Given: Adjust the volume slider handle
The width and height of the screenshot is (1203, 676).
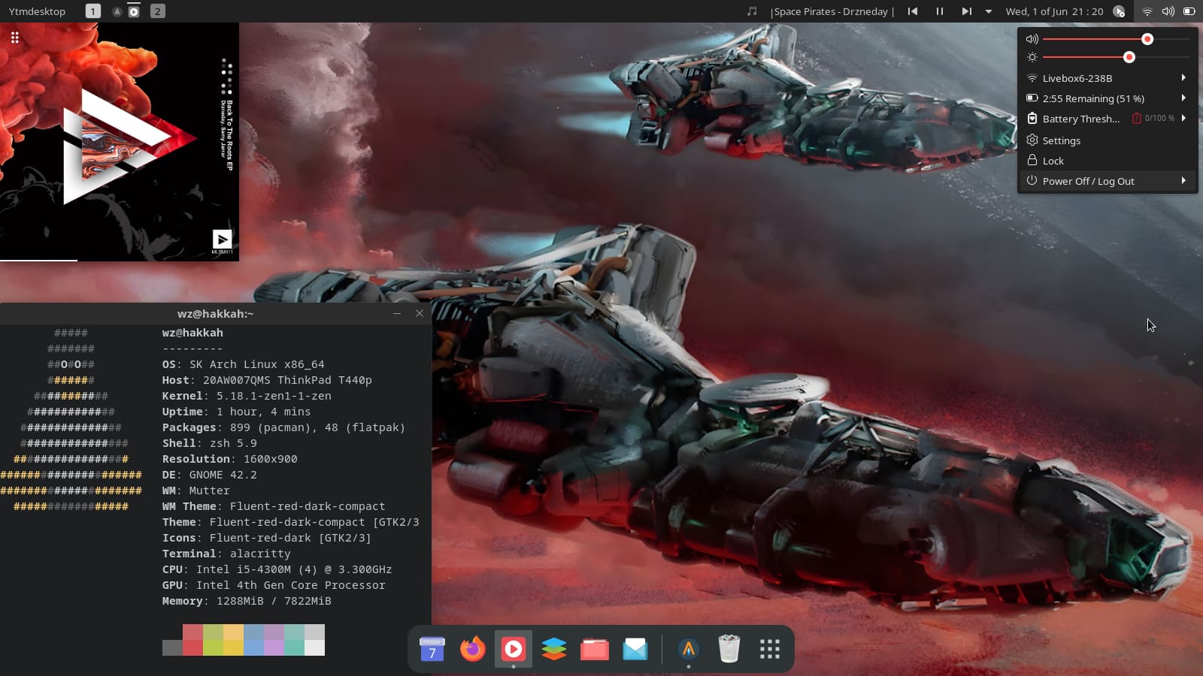Looking at the screenshot, I should point(1147,39).
